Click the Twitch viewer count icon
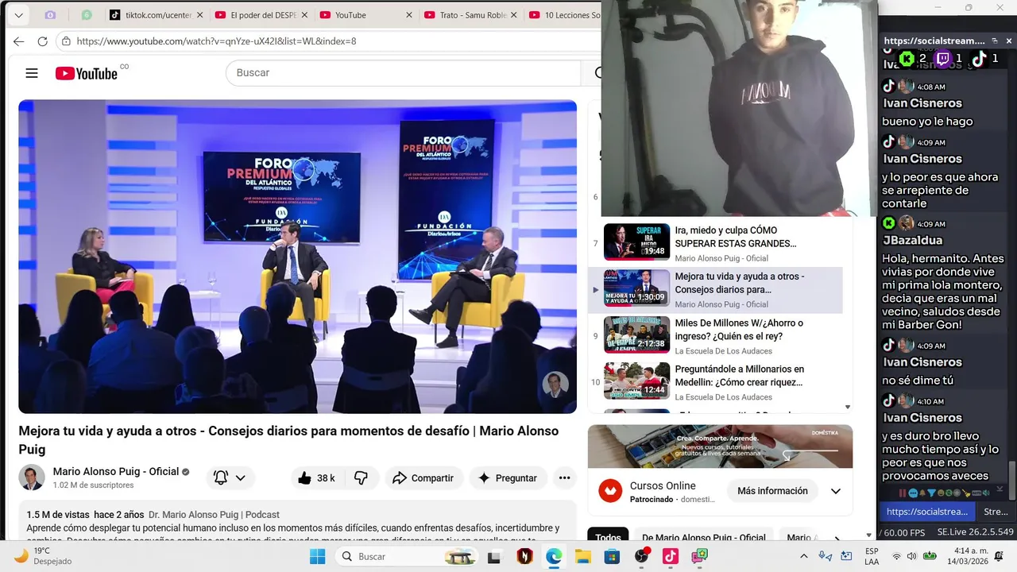The image size is (1017, 572). coord(943,58)
